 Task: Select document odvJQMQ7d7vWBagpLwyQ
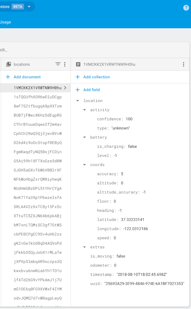38,298
